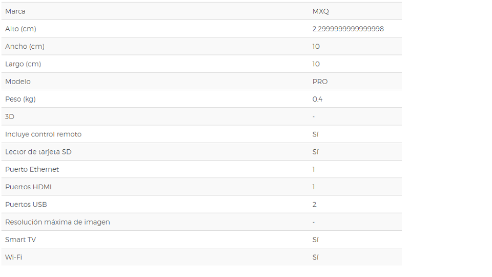
Task: Select the Modelo row label
Action: click(x=18, y=82)
